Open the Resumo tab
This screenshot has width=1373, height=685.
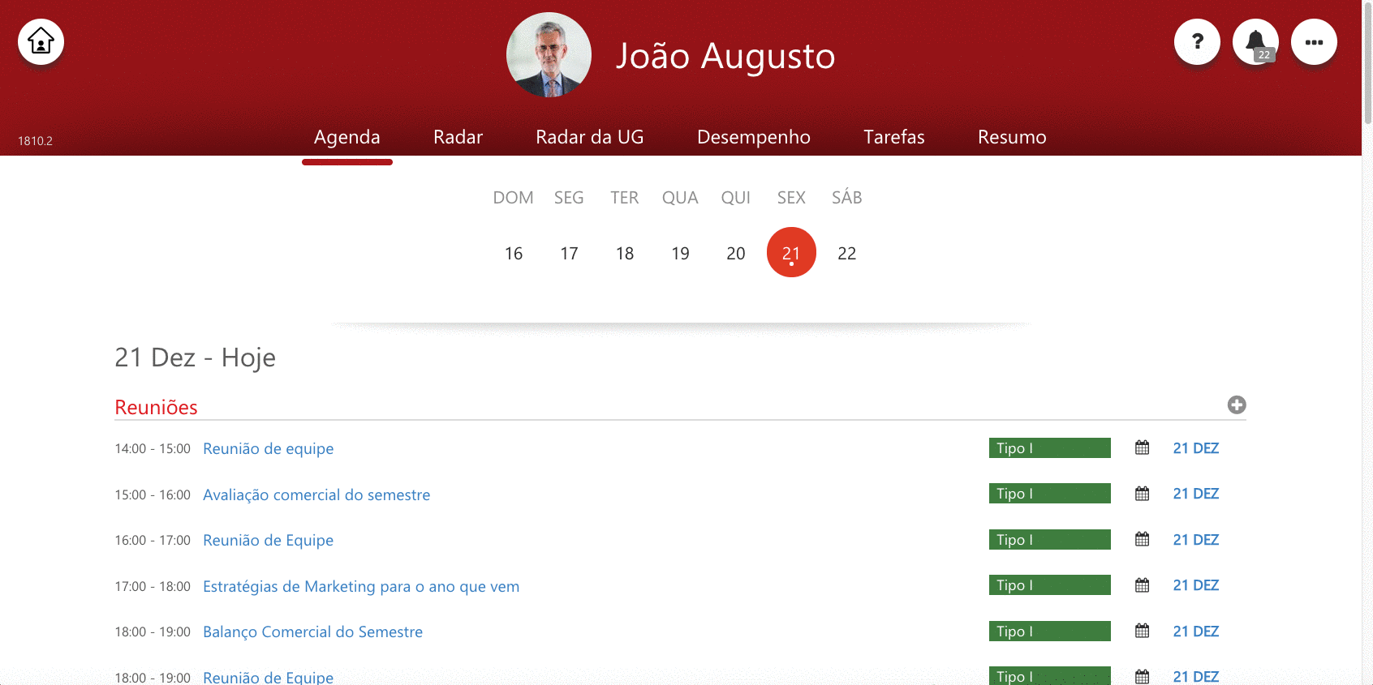pos(1012,137)
